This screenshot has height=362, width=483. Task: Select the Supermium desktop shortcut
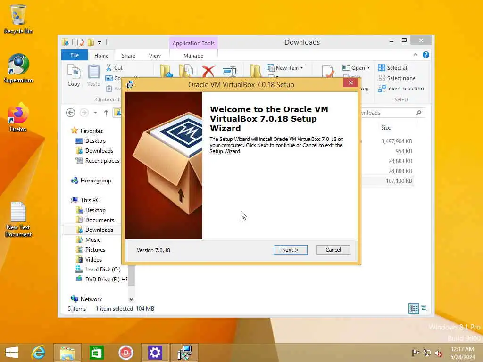click(x=18, y=68)
